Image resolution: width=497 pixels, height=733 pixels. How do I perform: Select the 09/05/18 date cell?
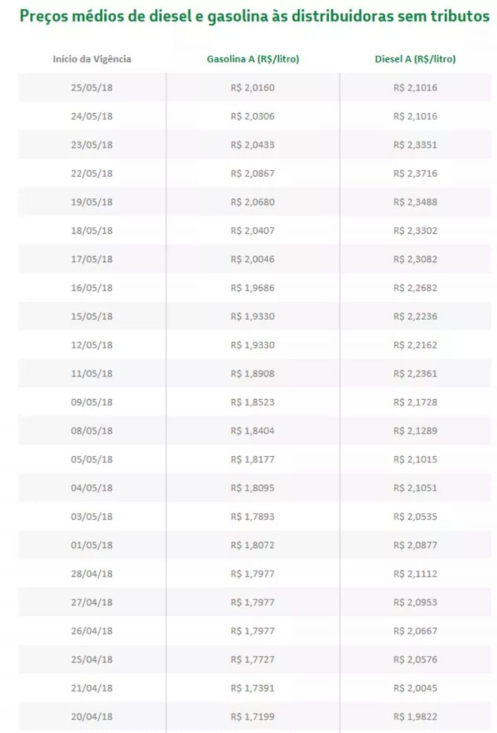pyautogui.click(x=92, y=402)
